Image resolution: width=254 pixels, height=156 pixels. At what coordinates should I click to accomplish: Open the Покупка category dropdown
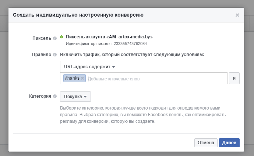pos(75,97)
